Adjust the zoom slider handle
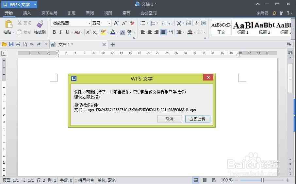Image resolution: width=296 pixels, height=184 pixels. (262, 180)
